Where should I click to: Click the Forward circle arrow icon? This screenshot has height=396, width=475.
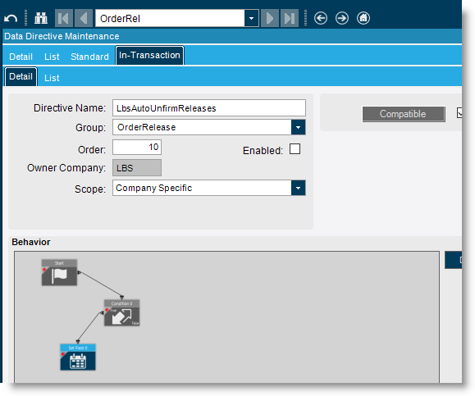point(342,18)
